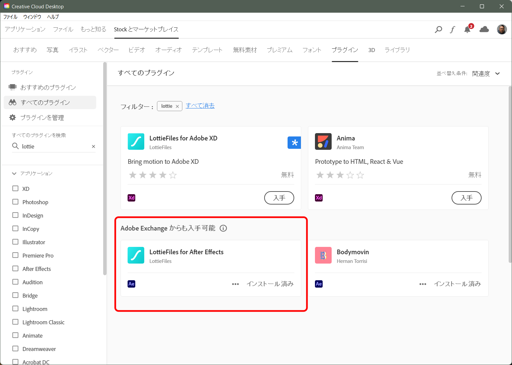
Task: Toggle the XD application checkbox
Action: [15, 189]
